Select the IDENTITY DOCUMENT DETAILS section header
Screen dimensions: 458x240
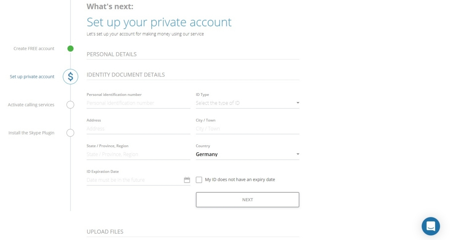coord(126,75)
